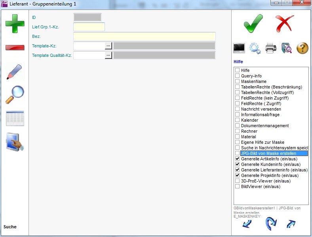Click the gears settings icon

pos(255,48)
